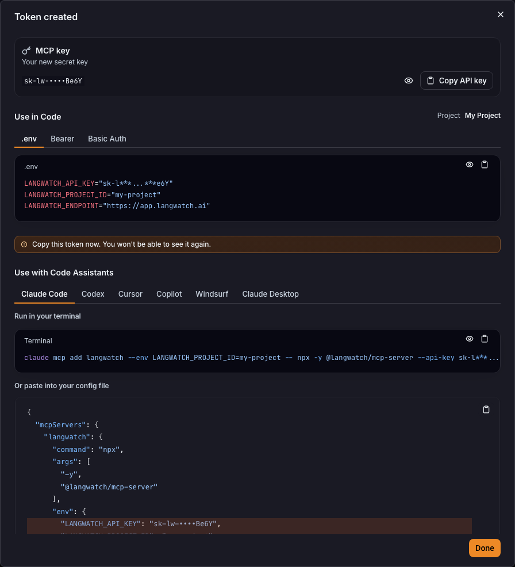515x567 pixels.
Task: Click the LANGWATCH_API_KEY line in .env
Action: 98,183
